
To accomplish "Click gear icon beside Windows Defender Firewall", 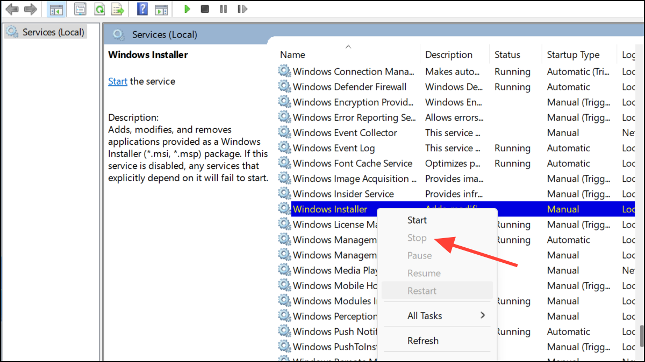I will [284, 87].
